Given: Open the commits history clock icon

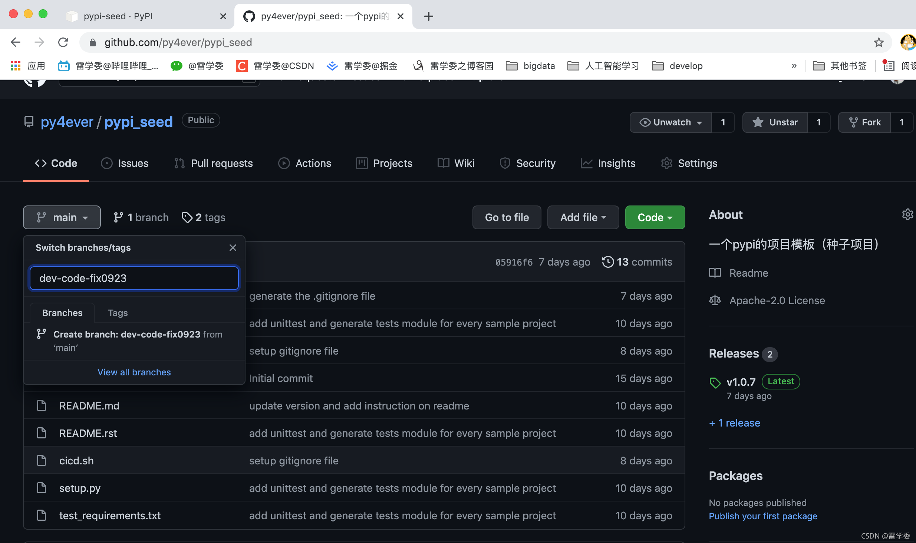Looking at the screenshot, I should point(608,262).
